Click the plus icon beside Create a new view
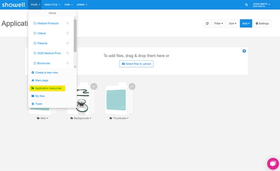 pos(33,72)
